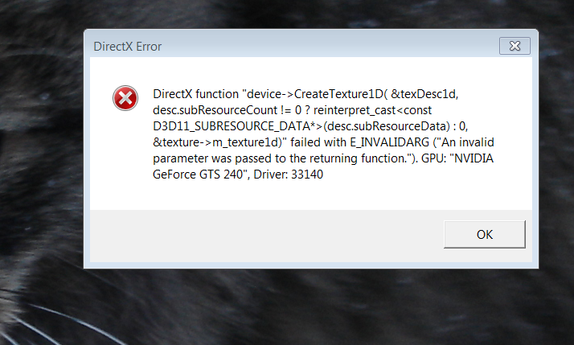Click empty title bar area of dialog
Viewport: 574px width, 345px height.
tap(330, 46)
